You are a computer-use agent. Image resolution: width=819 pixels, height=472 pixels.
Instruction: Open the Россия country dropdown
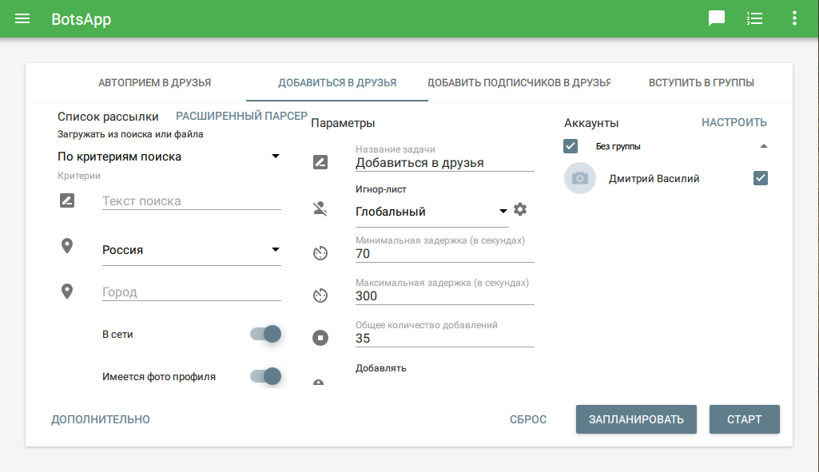coord(192,250)
